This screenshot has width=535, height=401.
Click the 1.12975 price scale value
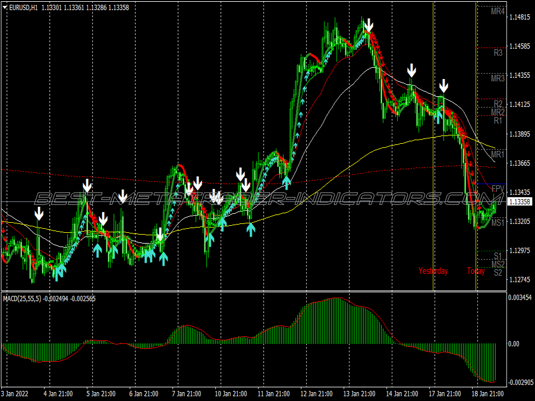pos(520,251)
